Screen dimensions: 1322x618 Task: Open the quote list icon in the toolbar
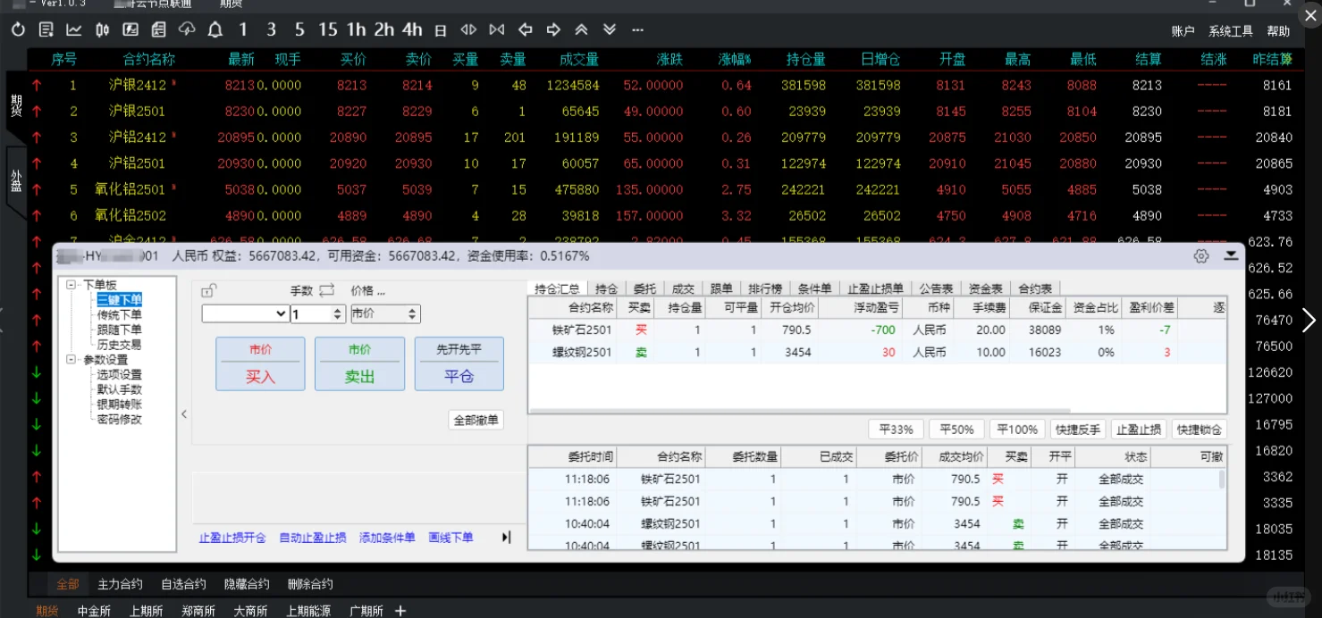tap(46, 29)
